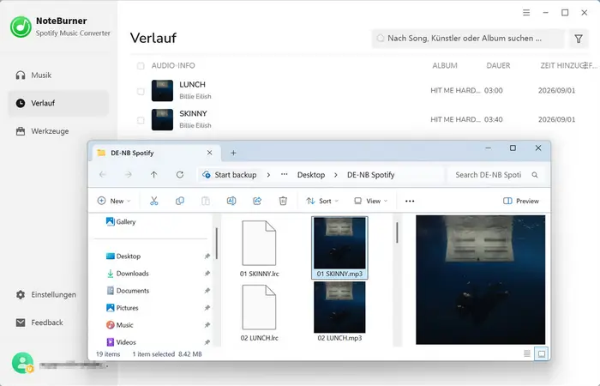The image size is (600, 386).
Task: Select the 02 LUNCH.mp3 file
Action: tap(339, 312)
